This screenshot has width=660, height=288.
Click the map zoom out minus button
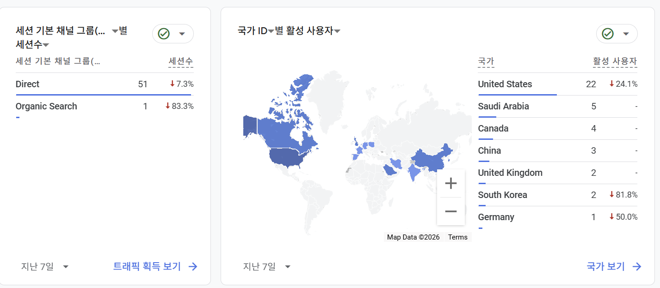click(450, 211)
